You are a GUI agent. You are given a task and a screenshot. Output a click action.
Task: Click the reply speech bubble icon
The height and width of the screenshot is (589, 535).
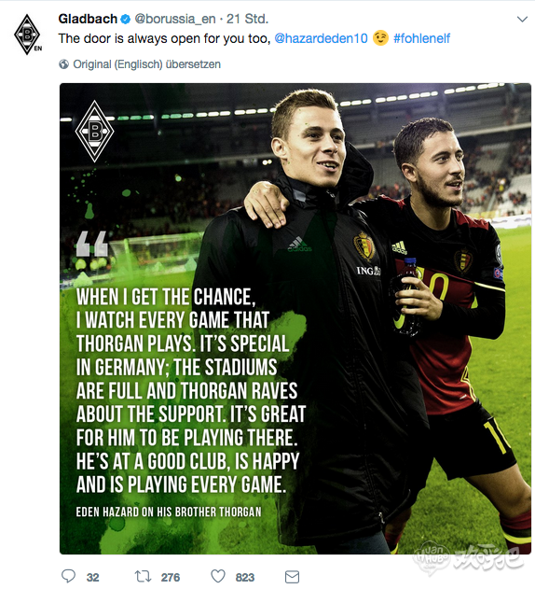pyautogui.click(x=68, y=576)
